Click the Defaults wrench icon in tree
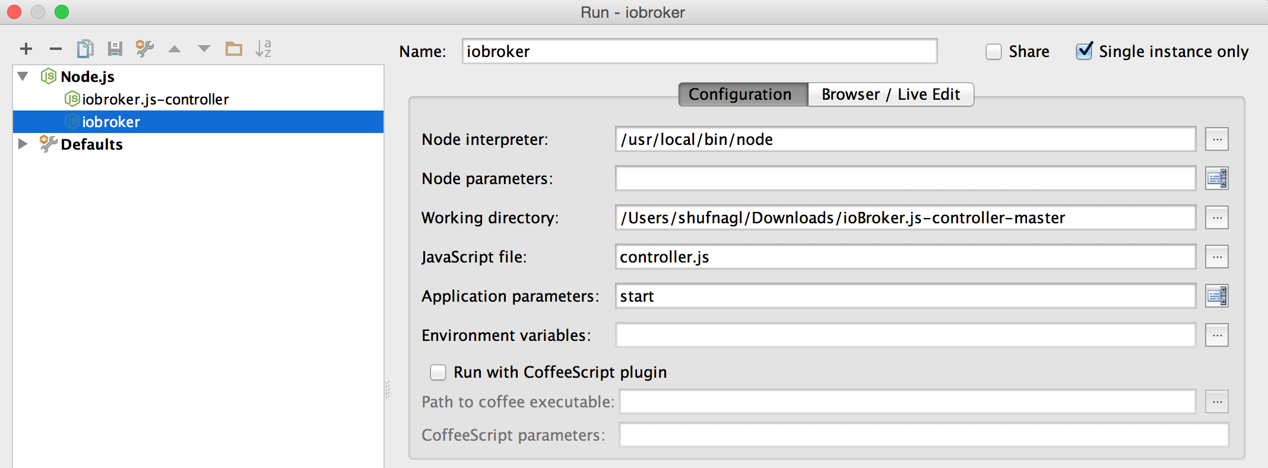The image size is (1268, 468). [48, 144]
